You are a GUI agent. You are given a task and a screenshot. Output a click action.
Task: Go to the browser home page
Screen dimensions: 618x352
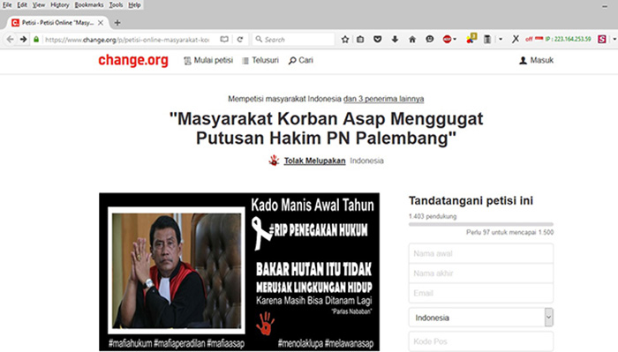(412, 40)
